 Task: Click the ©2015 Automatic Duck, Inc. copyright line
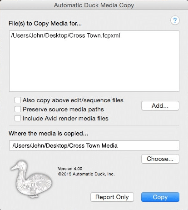[86, 174]
